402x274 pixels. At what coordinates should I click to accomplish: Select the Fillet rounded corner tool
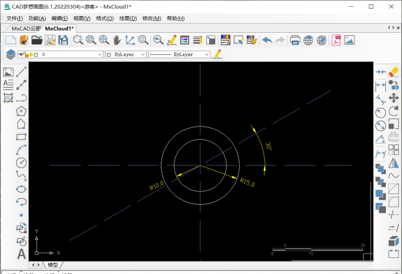[x=393, y=202]
